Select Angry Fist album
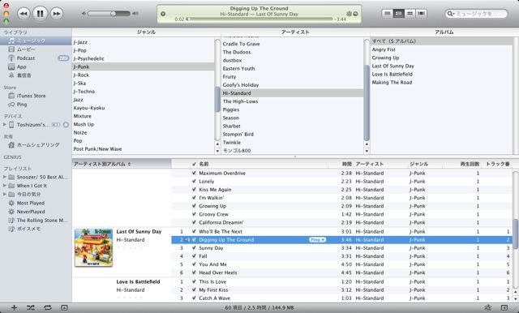519x313 pixels. [x=384, y=49]
